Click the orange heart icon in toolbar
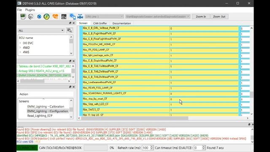270x152 pixels. coord(55,16)
